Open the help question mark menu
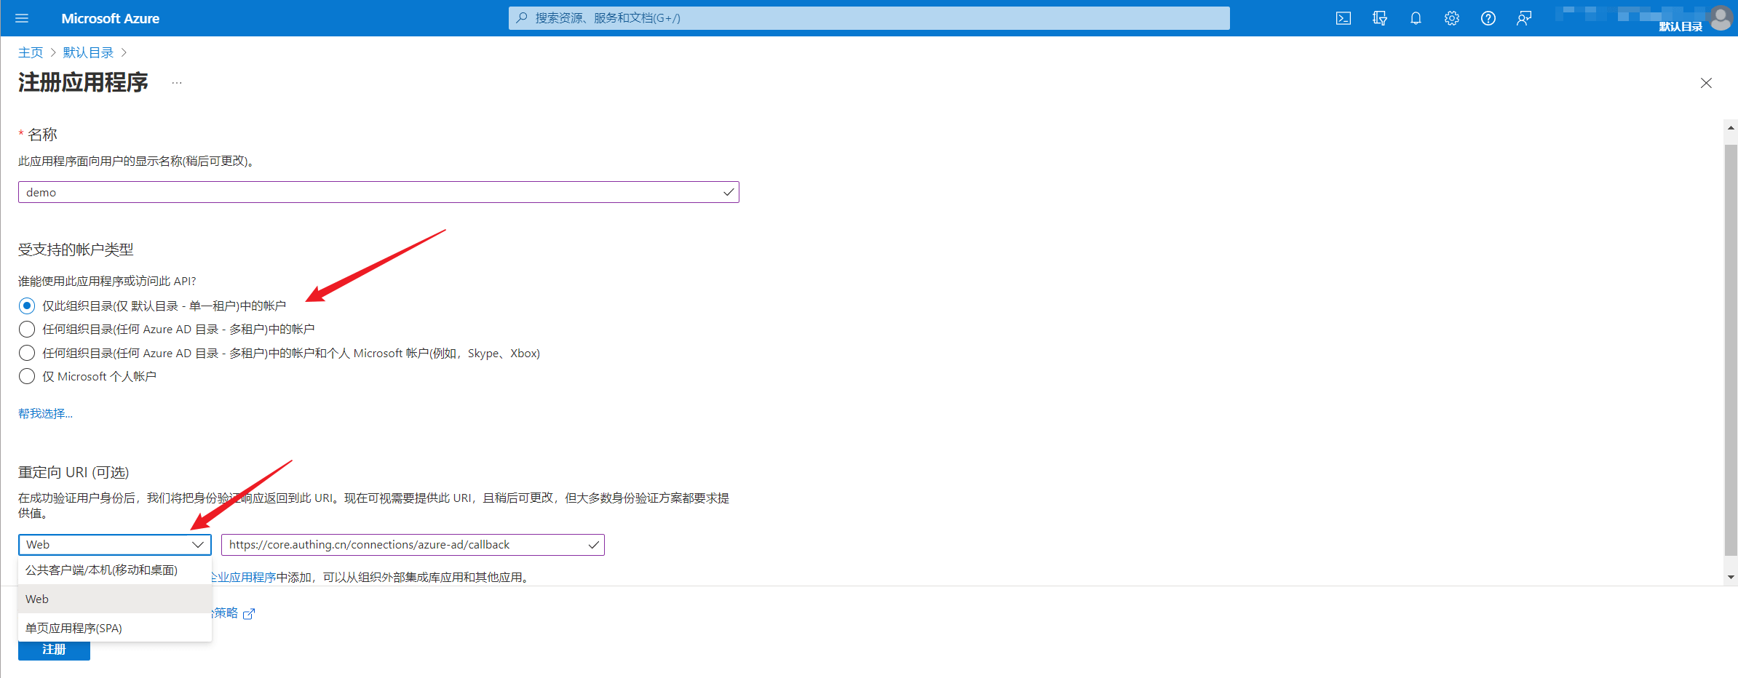Screen dimensions: 1738x678 [1488, 18]
